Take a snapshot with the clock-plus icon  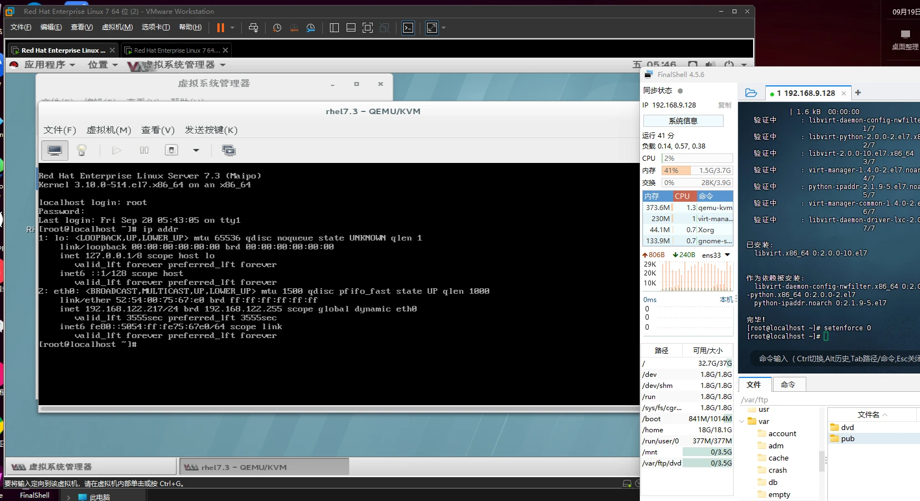(x=277, y=28)
